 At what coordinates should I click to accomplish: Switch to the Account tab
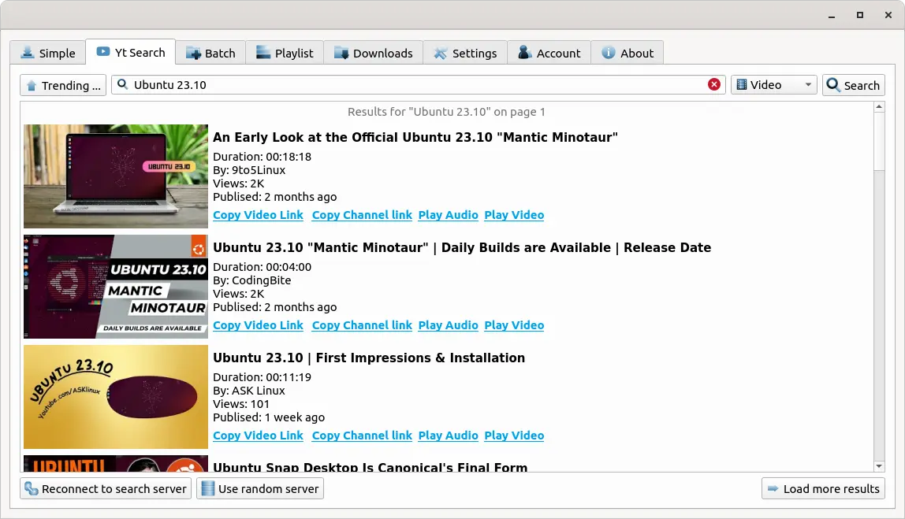coord(549,53)
